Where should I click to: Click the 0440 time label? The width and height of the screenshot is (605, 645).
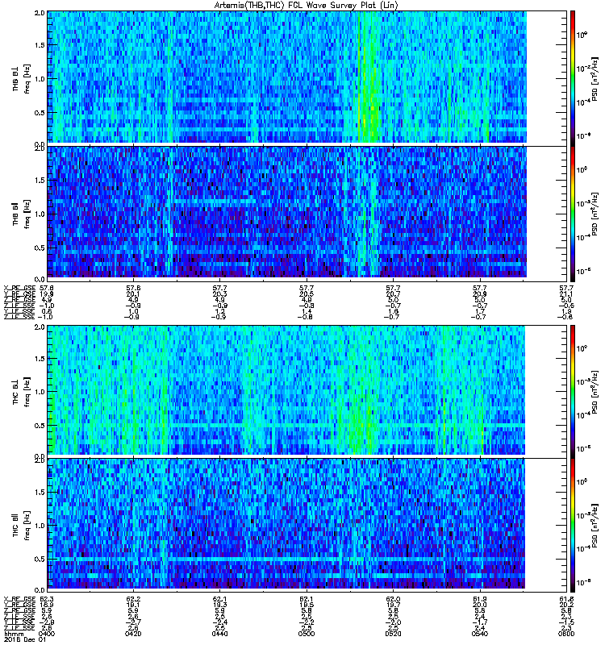click(219, 634)
